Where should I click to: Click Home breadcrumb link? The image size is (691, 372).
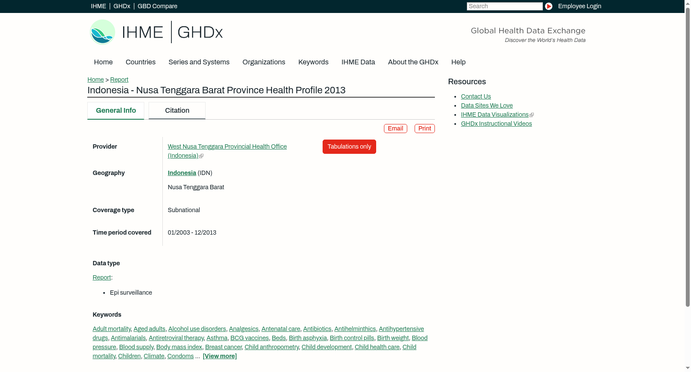(95, 79)
